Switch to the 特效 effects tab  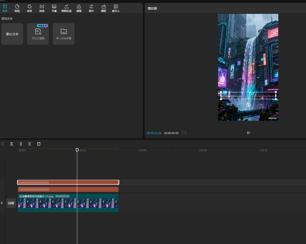(x=29, y=8)
